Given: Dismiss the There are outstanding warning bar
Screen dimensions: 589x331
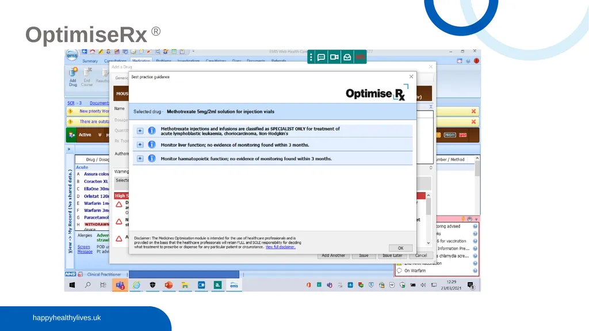Looking at the screenshot, I should tap(473, 122).
